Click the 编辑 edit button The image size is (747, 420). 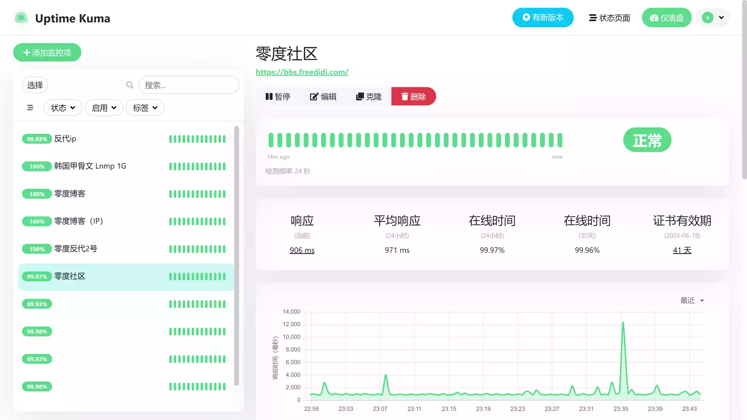tap(323, 97)
